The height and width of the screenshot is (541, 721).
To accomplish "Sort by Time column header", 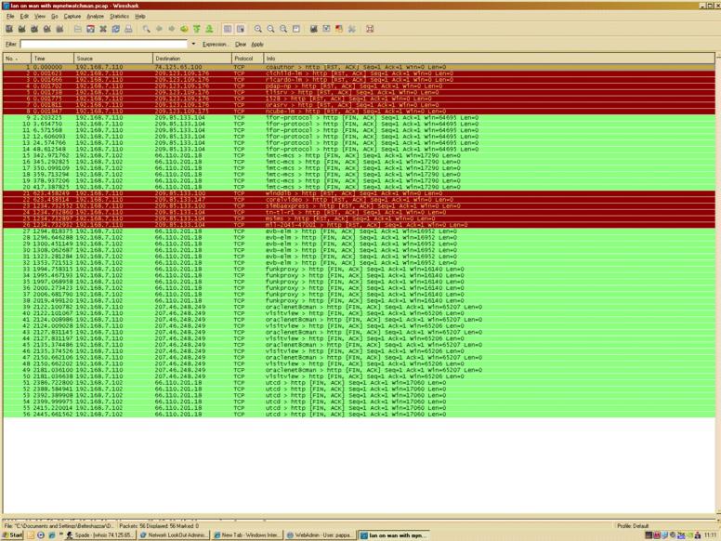I will (52, 59).
